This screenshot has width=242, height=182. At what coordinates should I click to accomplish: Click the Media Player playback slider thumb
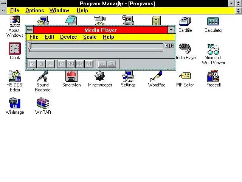29,46
